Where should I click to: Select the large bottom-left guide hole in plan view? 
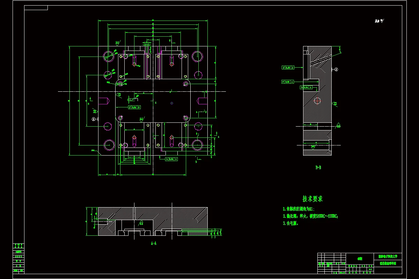coord(109,144)
